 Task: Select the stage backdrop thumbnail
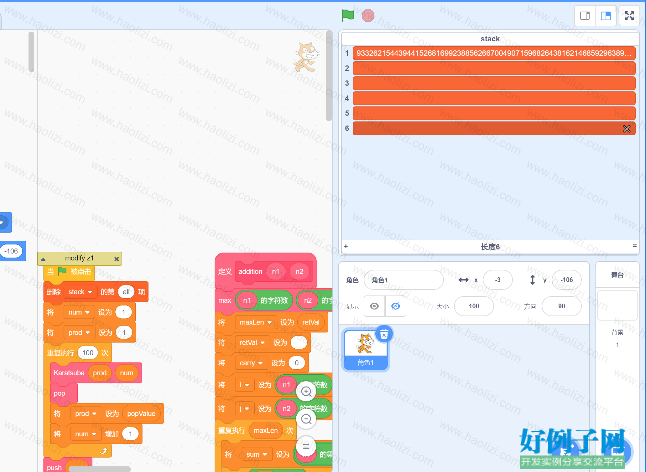[x=617, y=305]
